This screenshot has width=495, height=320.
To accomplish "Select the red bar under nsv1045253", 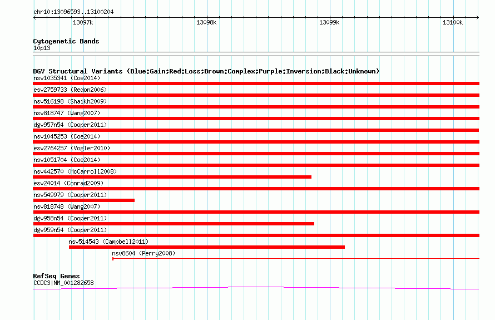I will click(x=256, y=142).
